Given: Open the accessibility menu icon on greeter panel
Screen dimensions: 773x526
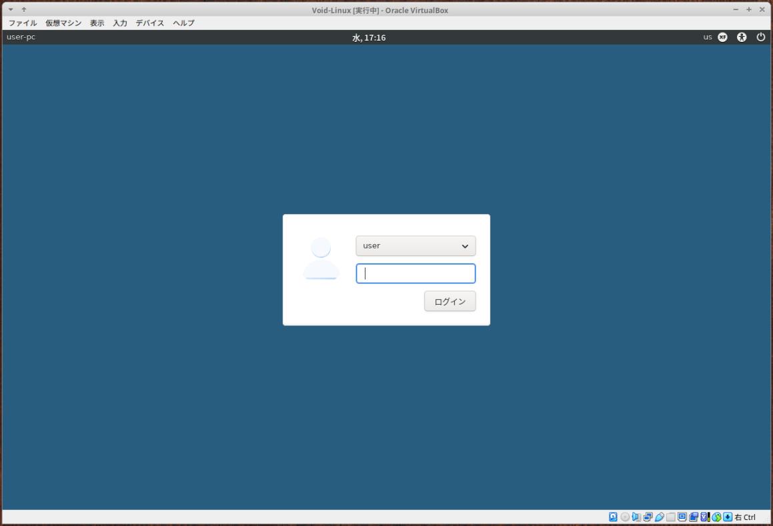Looking at the screenshot, I should [x=742, y=37].
